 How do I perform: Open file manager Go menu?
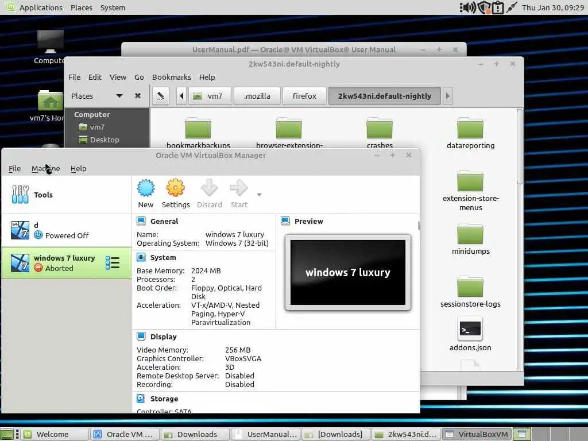(139, 78)
